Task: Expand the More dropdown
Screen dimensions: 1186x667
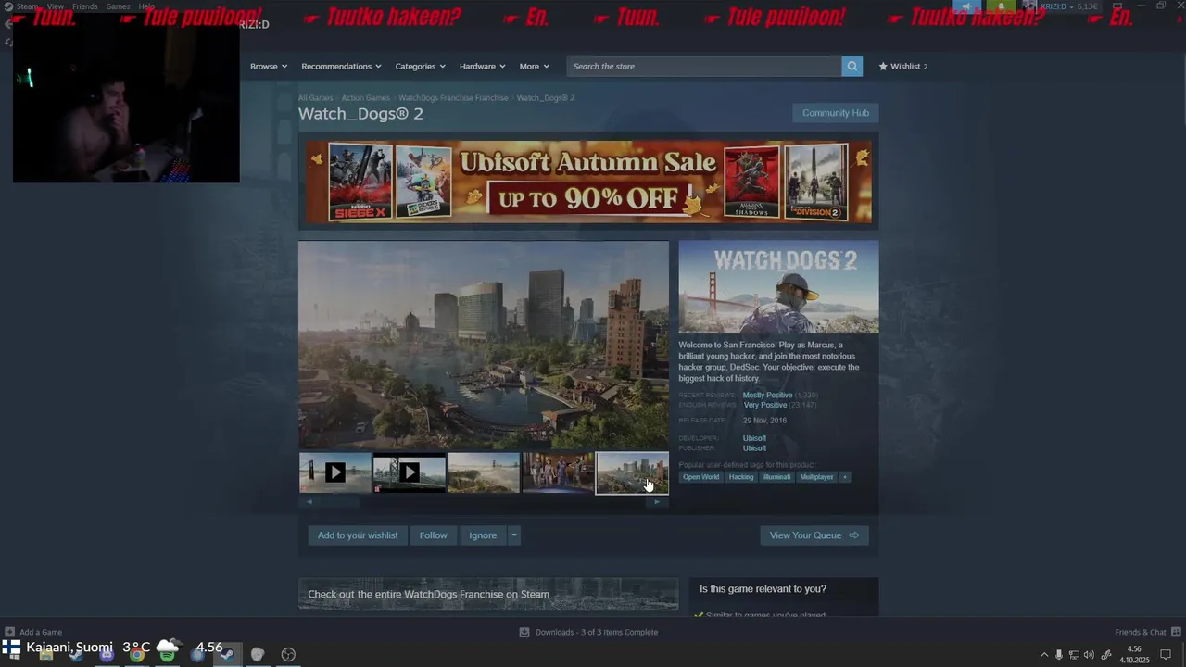Action: [534, 66]
